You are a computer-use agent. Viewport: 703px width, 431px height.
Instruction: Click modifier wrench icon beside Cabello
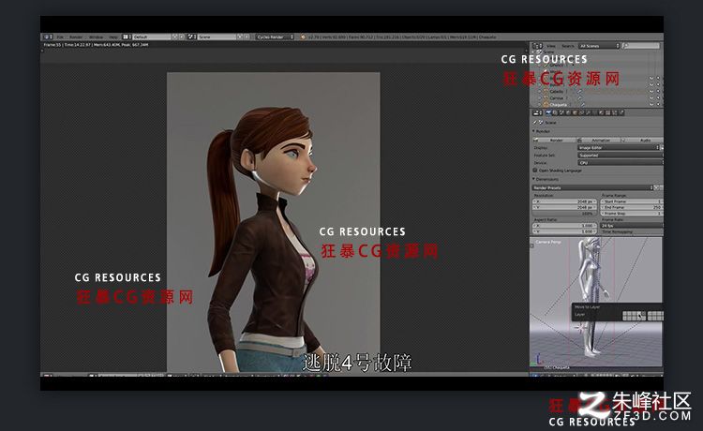coord(579,92)
